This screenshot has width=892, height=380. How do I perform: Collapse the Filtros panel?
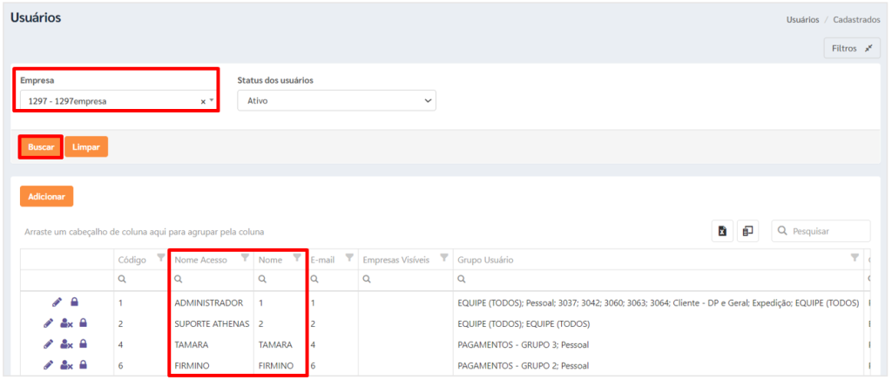[852, 48]
